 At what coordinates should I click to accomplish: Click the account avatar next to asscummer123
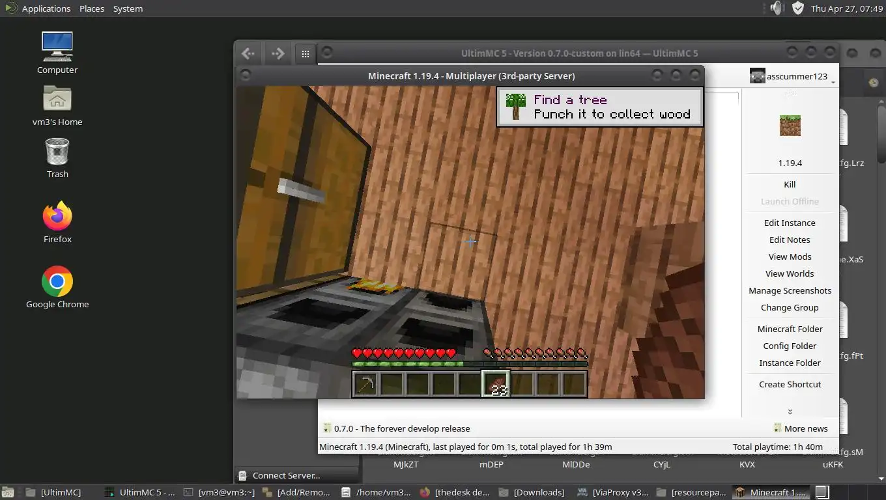(x=757, y=76)
